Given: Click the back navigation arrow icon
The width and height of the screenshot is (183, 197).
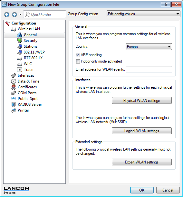Looking at the screenshot, I should (7, 15).
